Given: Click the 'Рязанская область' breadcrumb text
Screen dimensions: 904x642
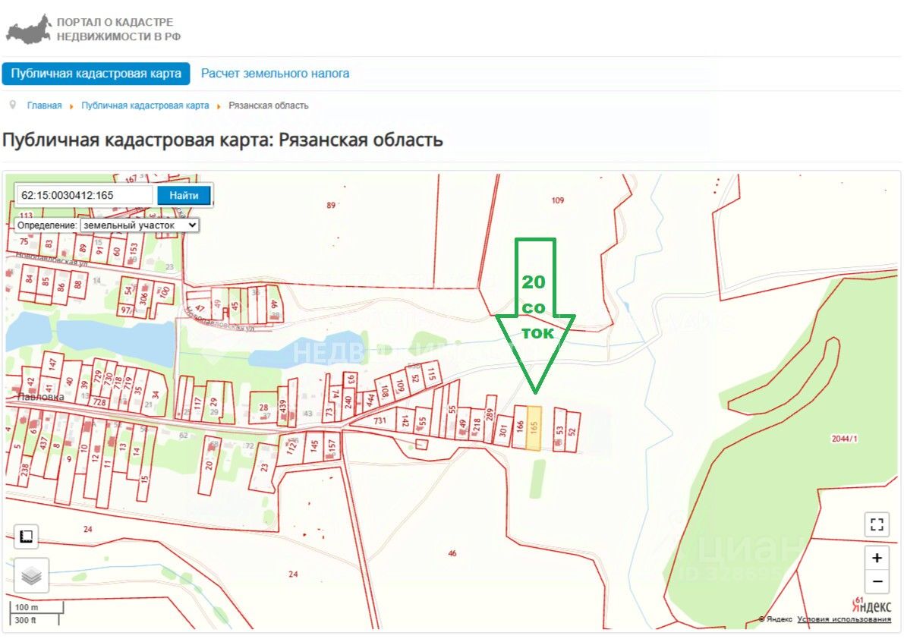Looking at the screenshot, I should pos(269,105).
